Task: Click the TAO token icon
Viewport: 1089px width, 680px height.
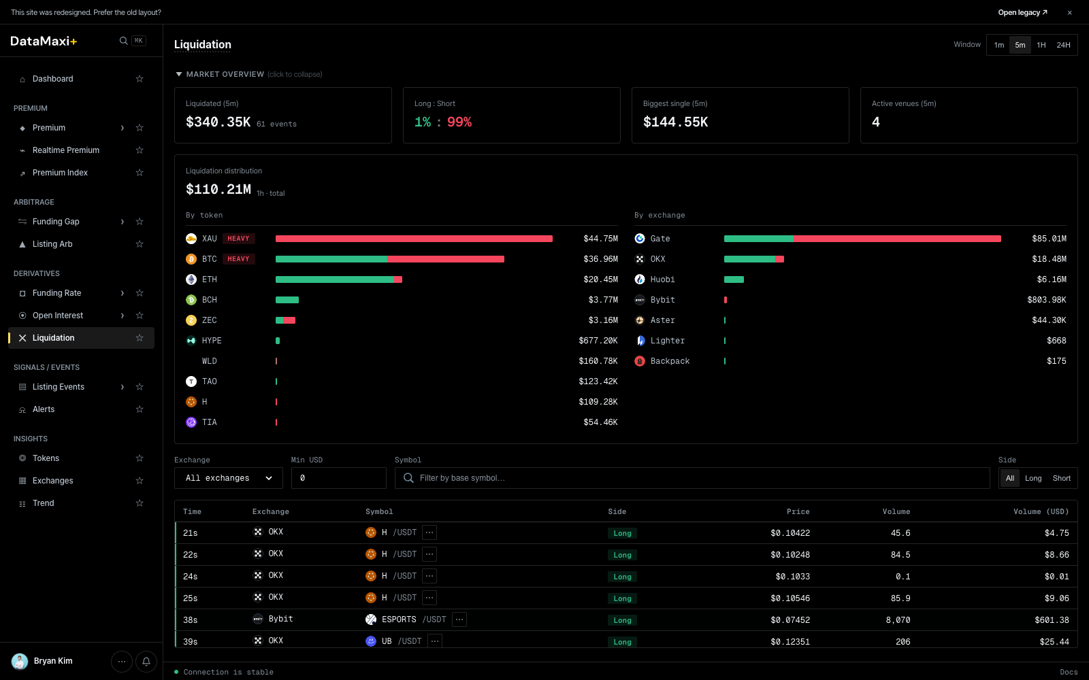Action: tap(191, 381)
